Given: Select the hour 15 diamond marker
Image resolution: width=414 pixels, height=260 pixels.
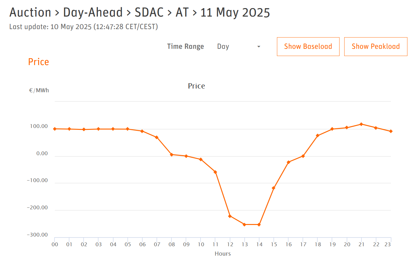Looking at the screenshot, I should click(x=273, y=188).
